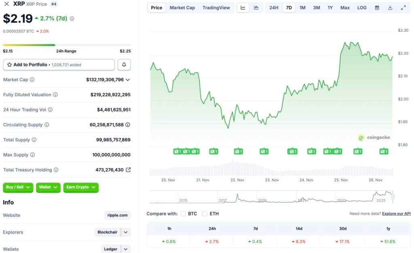Toggle LOG scale on the chart
This screenshot has height=253, width=414.
point(361,7)
